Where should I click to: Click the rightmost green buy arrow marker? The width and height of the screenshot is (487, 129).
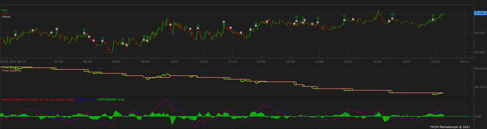point(433,16)
